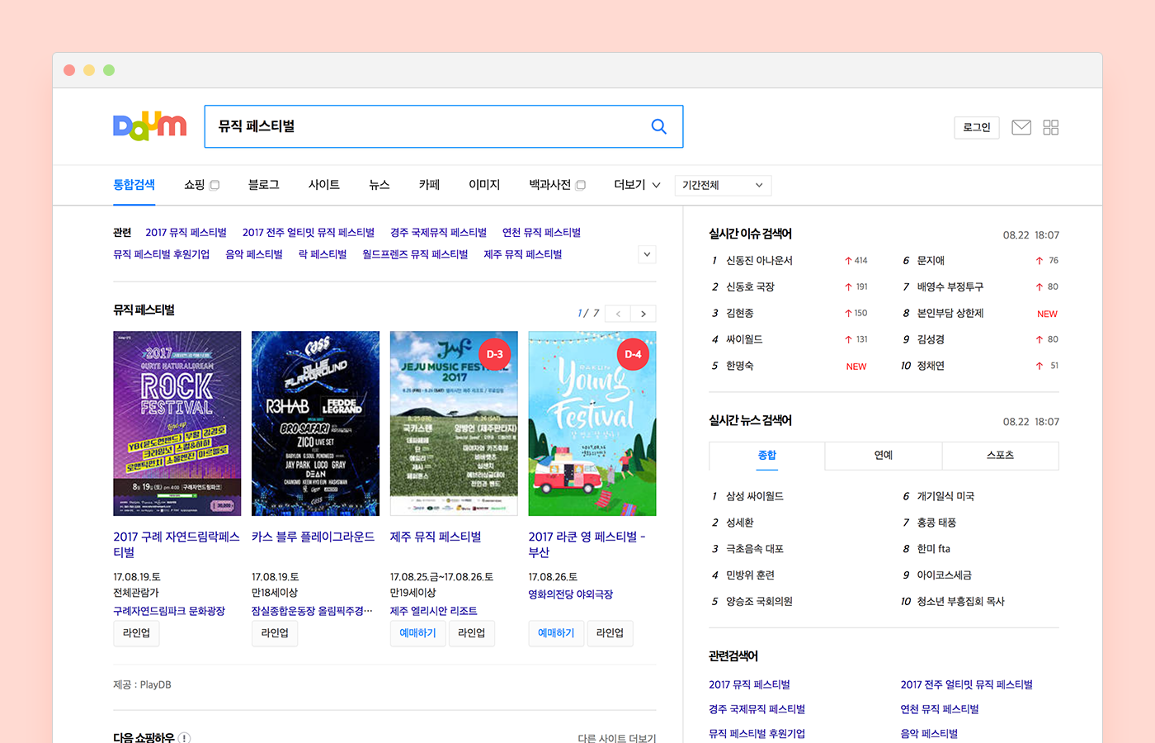1155x743 pixels.
Task: Open the services grid icon
Action: click(1050, 127)
